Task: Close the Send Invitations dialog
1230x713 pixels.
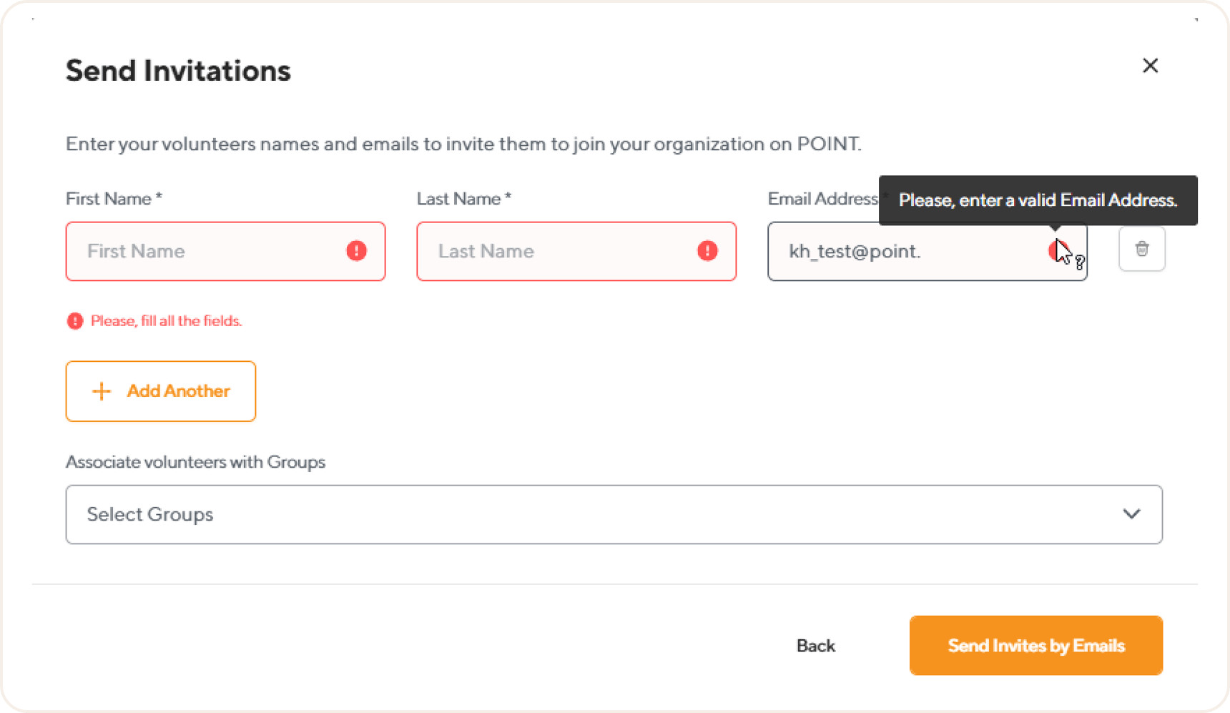Action: pyautogui.click(x=1150, y=66)
